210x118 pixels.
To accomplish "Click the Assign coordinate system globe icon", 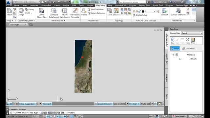I will point(21,10).
